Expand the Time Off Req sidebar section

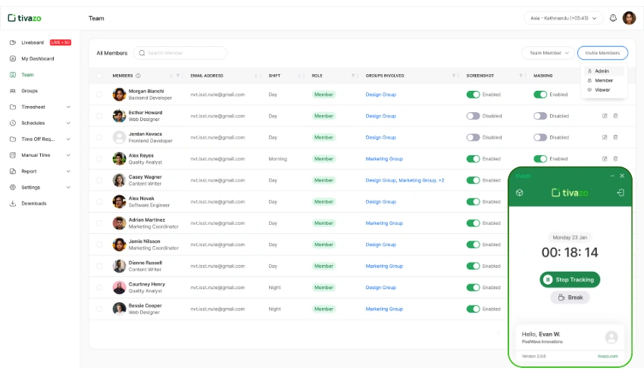click(x=68, y=139)
